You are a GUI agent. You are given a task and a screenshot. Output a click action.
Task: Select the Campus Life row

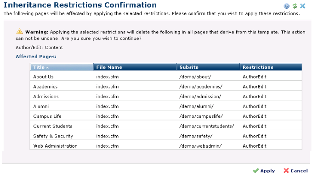click(166, 116)
